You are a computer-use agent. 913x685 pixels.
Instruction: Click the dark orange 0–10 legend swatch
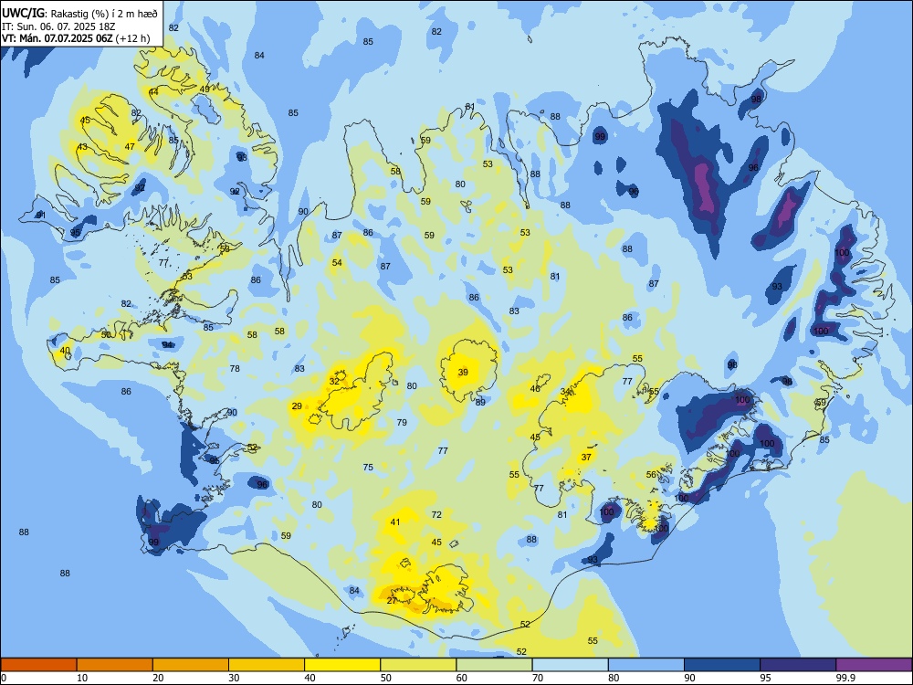[x=38, y=665]
